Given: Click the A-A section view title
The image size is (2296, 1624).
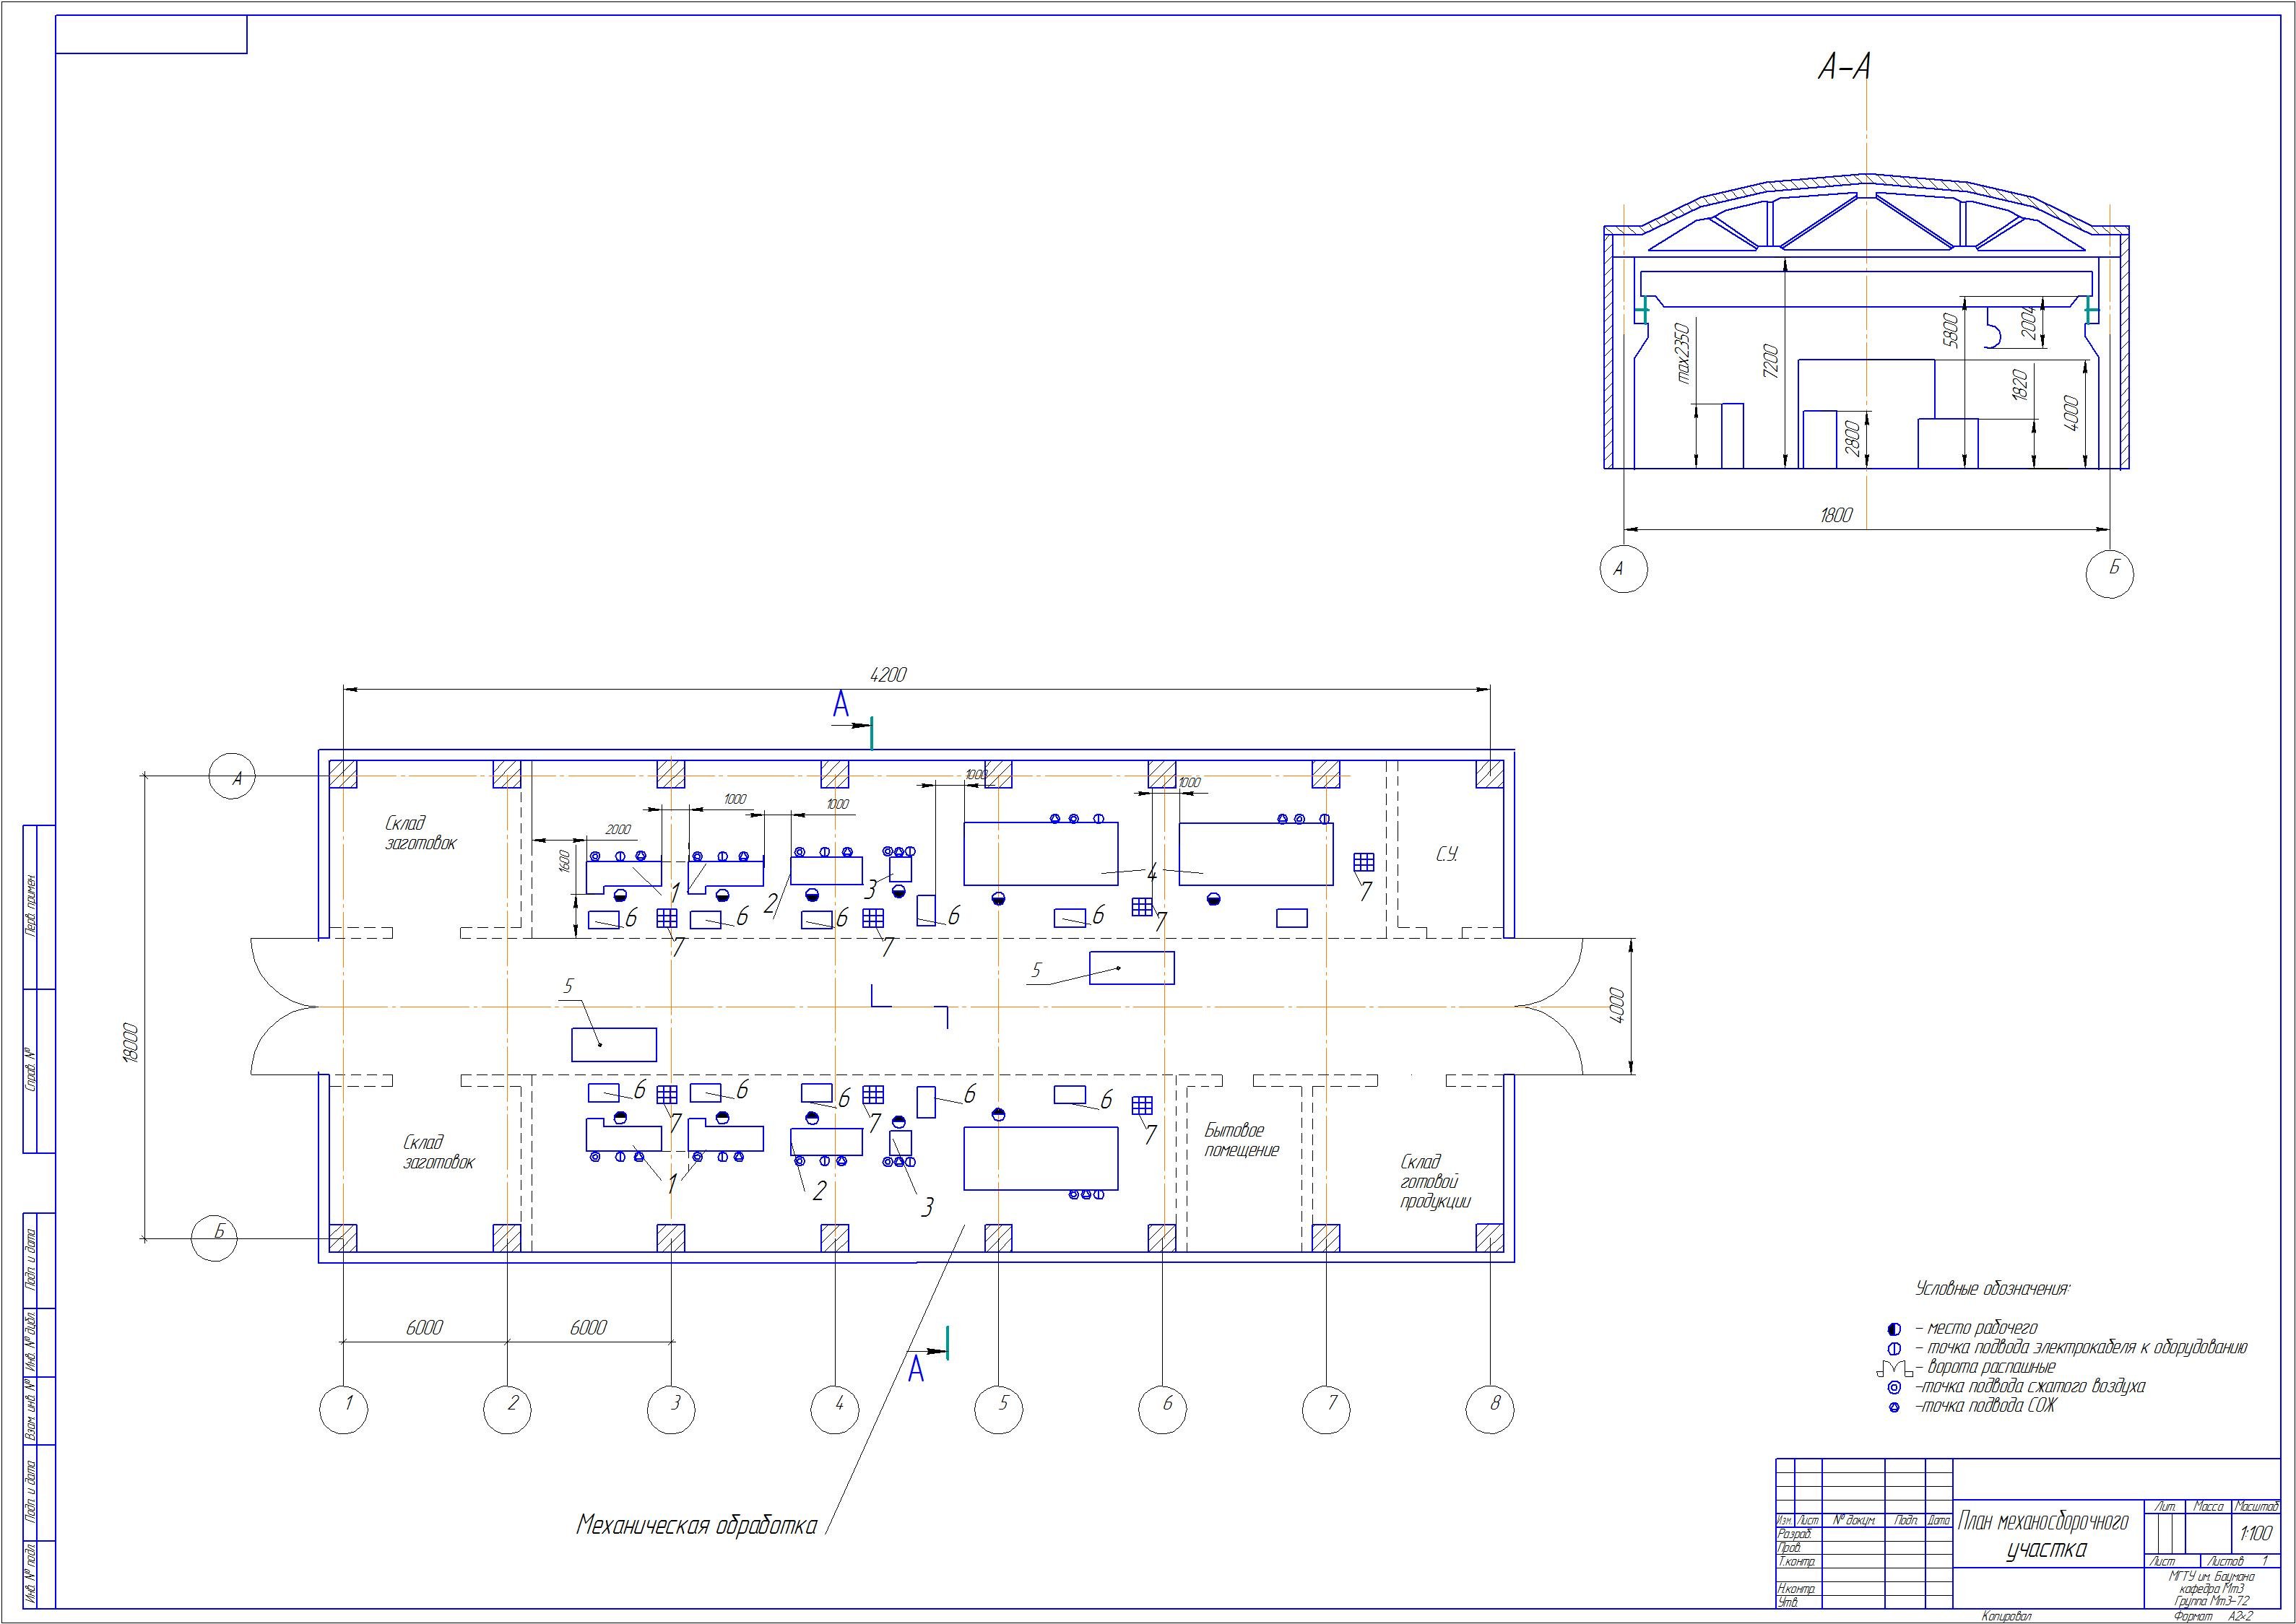Looking at the screenshot, I should tap(1843, 67).
